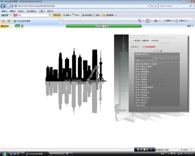Viewport: 195px width, 156px height.
Task: Click the Yahoo! Search box
Action: tap(174, 6)
